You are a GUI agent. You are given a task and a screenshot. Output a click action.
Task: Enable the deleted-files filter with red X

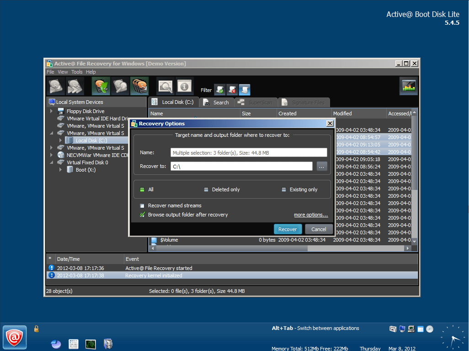(x=232, y=90)
